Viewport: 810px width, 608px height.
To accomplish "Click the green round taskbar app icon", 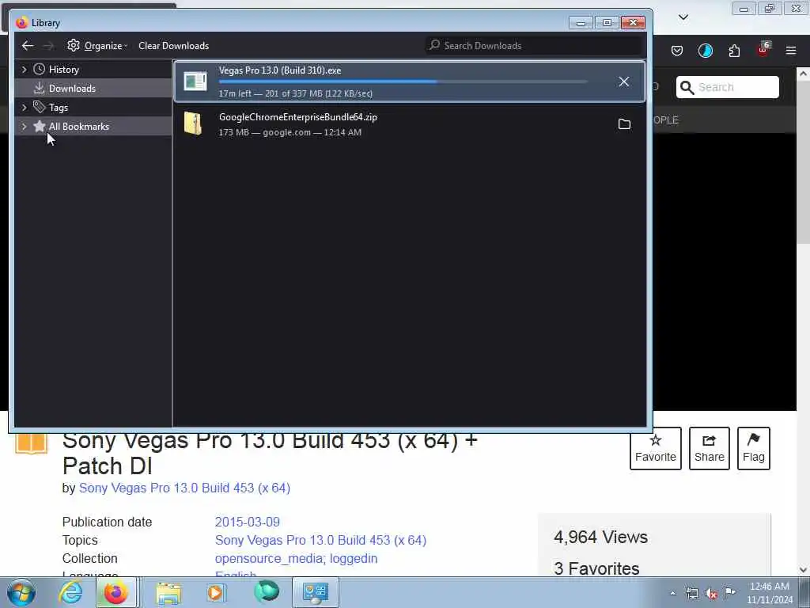I will (x=267, y=592).
